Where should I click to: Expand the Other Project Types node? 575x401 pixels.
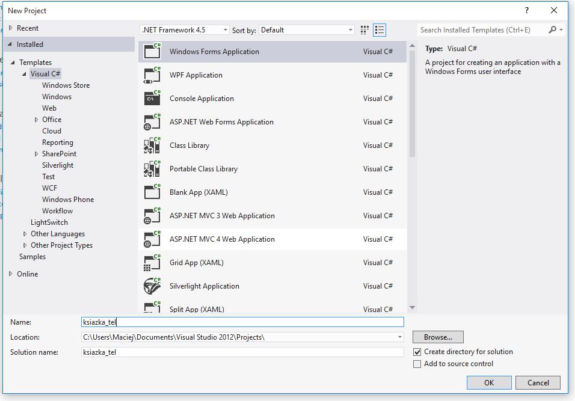[25, 245]
